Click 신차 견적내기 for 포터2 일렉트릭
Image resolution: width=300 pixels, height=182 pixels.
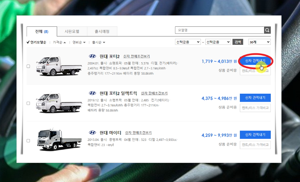click(255, 98)
